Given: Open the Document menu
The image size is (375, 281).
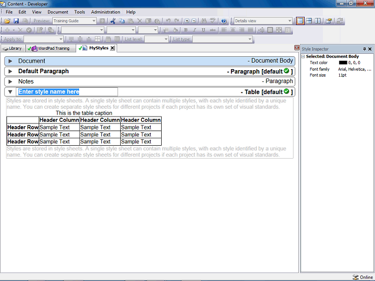Looking at the screenshot, I should [57, 12].
